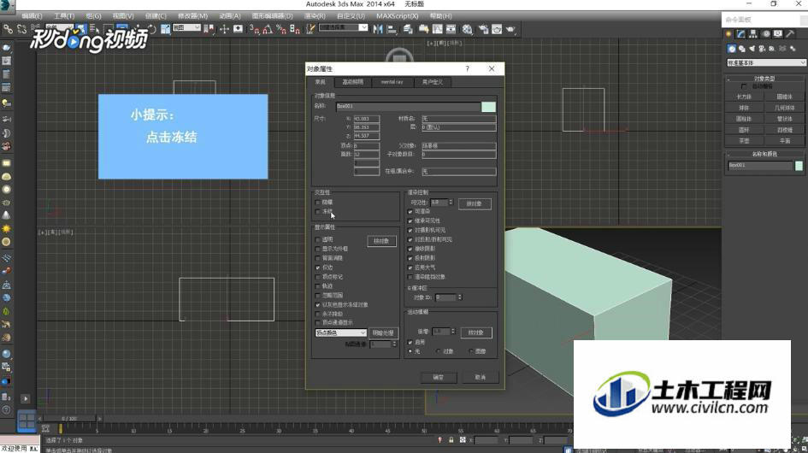Collapse the 对象类型 rollout header
The image size is (808, 453).
coord(764,79)
